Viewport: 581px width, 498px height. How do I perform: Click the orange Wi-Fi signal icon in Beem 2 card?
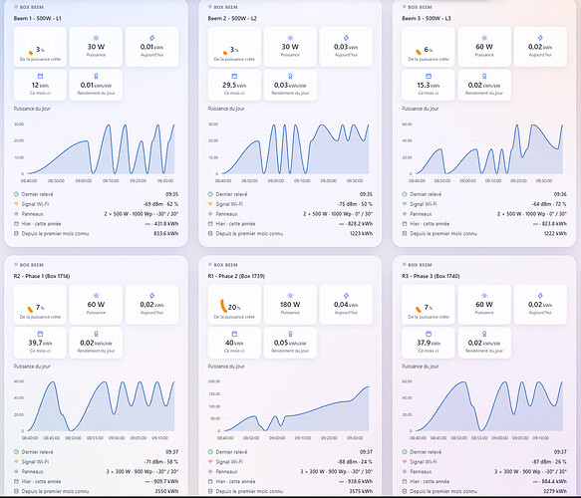pos(210,204)
